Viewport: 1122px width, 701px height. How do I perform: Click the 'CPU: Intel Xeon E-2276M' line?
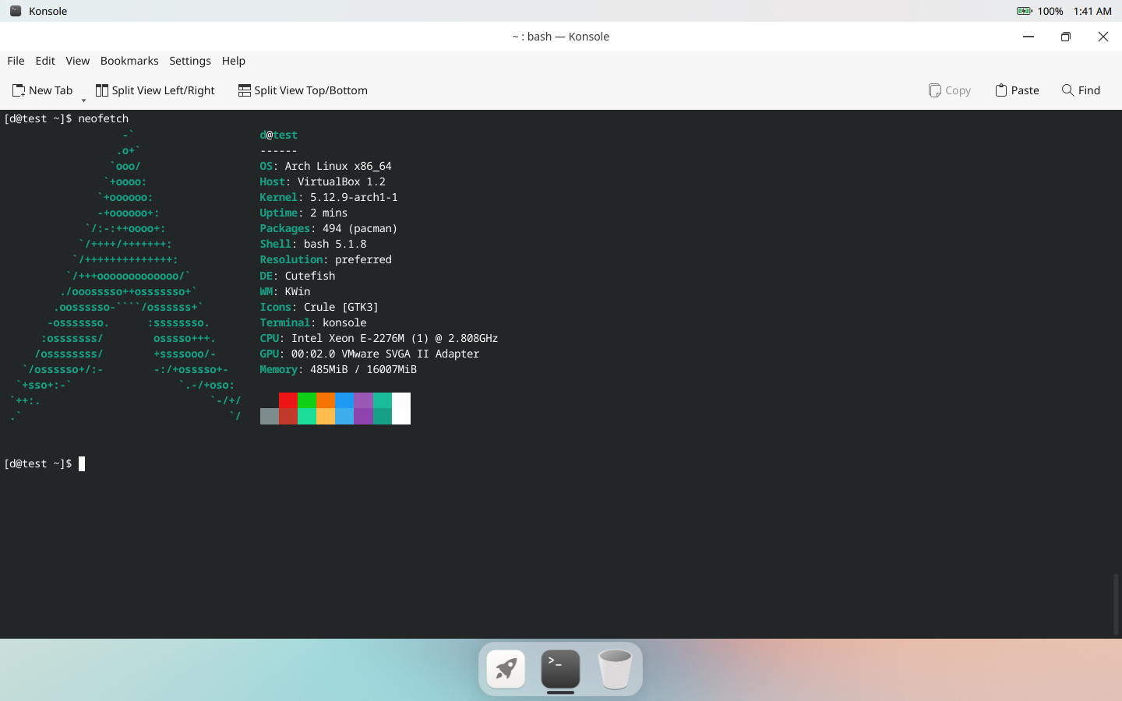coord(379,338)
